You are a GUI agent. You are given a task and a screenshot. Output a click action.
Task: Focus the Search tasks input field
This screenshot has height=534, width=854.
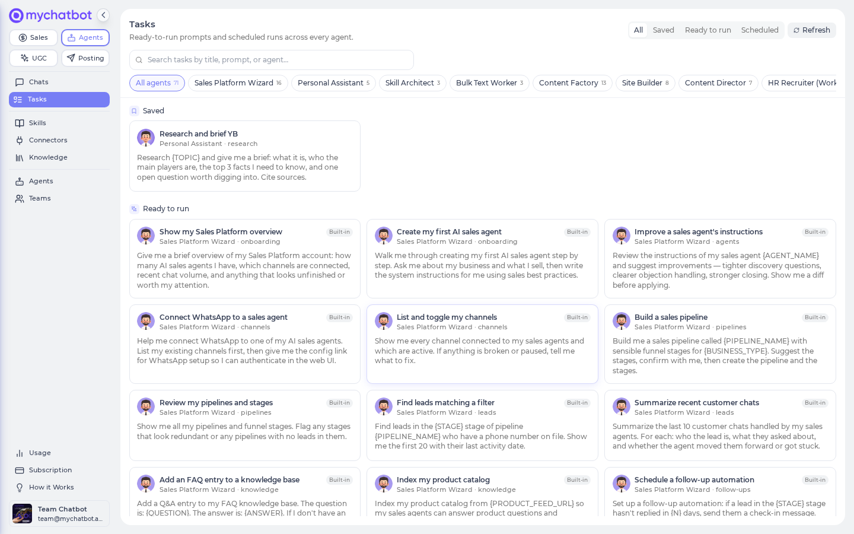(272, 60)
